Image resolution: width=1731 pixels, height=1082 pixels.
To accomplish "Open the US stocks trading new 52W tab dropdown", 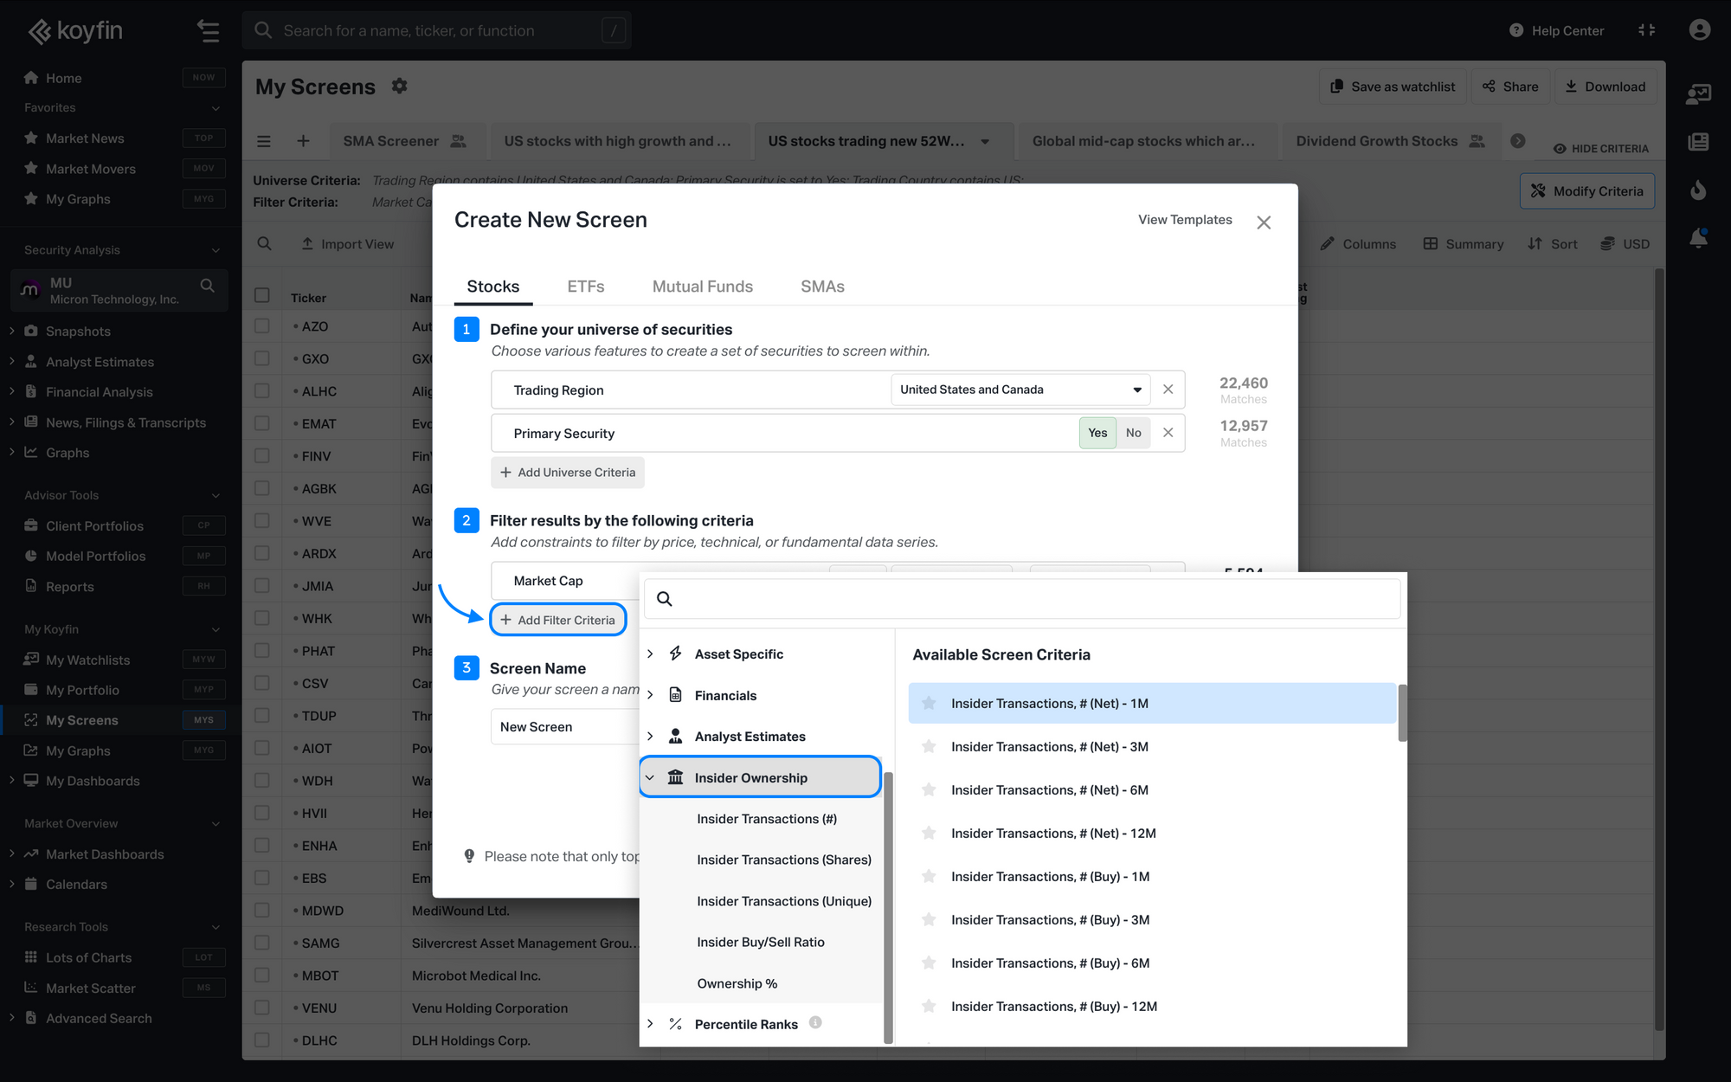I will [985, 141].
